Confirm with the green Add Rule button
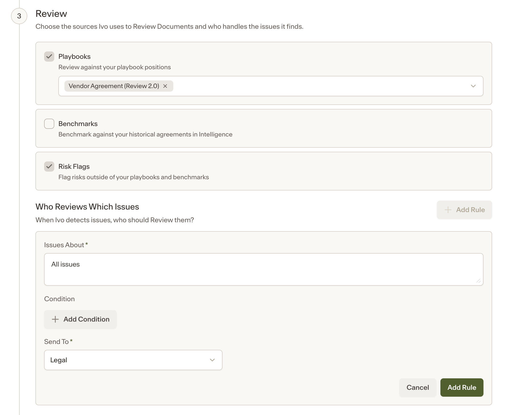The width and height of the screenshot is (524, 415). [x=462, y=388]
